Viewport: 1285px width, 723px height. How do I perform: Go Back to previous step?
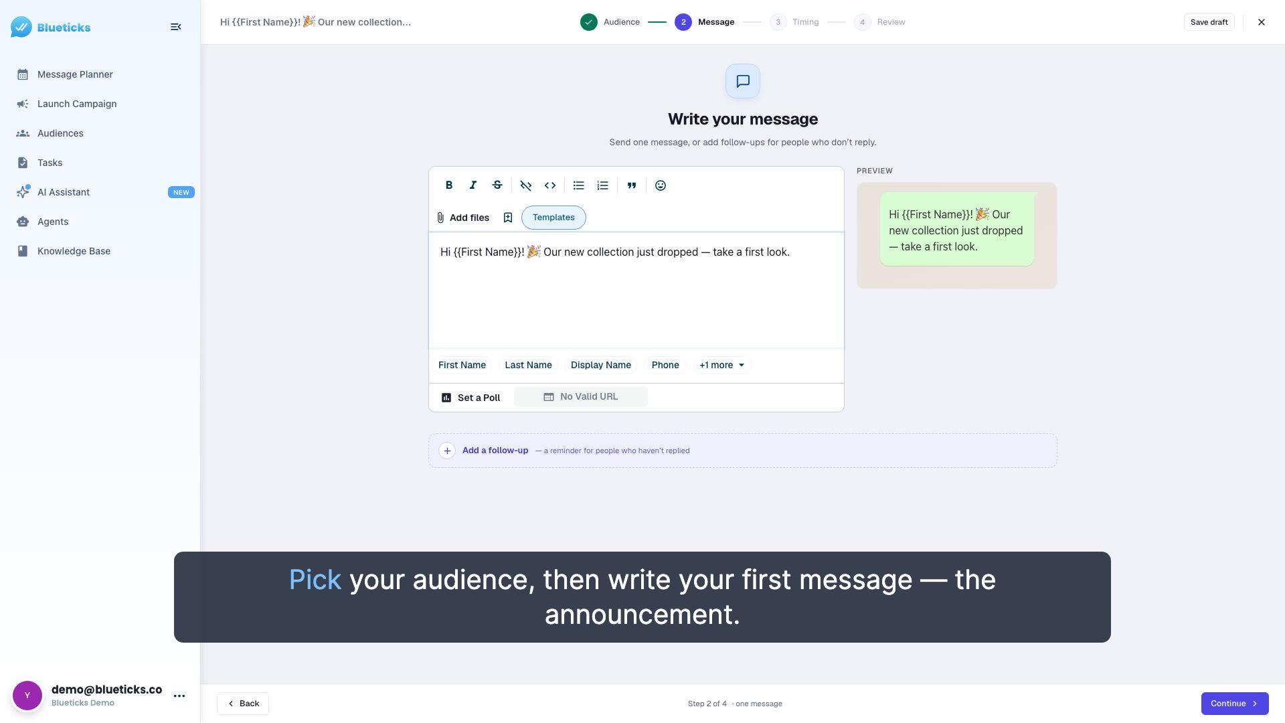(x=243, y=704)
